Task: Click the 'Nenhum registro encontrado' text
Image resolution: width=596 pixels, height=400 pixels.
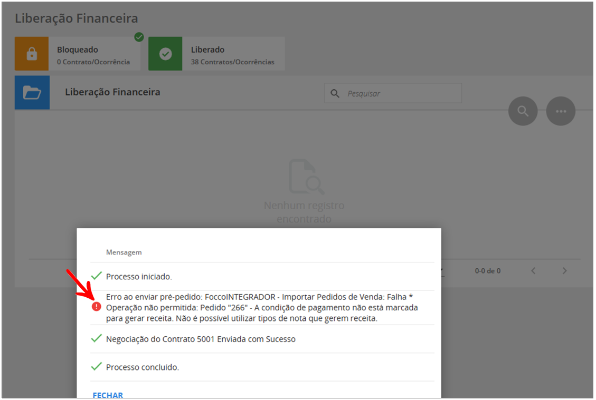Action: click(304, 212)
